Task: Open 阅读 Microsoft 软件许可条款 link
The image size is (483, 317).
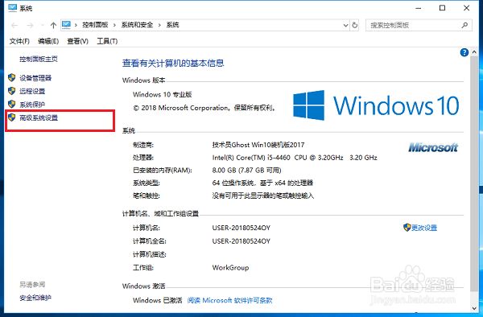Action: [x=229, y=300]
